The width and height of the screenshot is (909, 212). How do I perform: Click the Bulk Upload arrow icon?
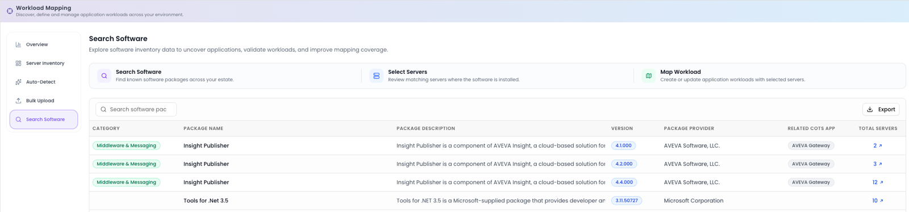pyautogui.click(x=18, y=101)
